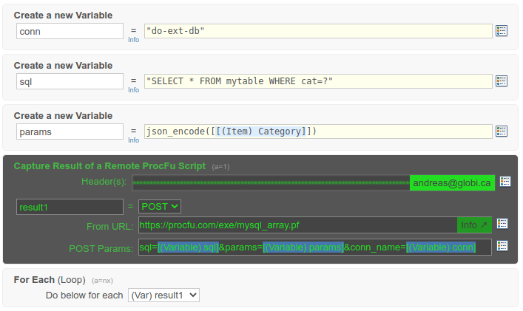
Task: Click the procfu.com URL input field
Action: [296, 225]
